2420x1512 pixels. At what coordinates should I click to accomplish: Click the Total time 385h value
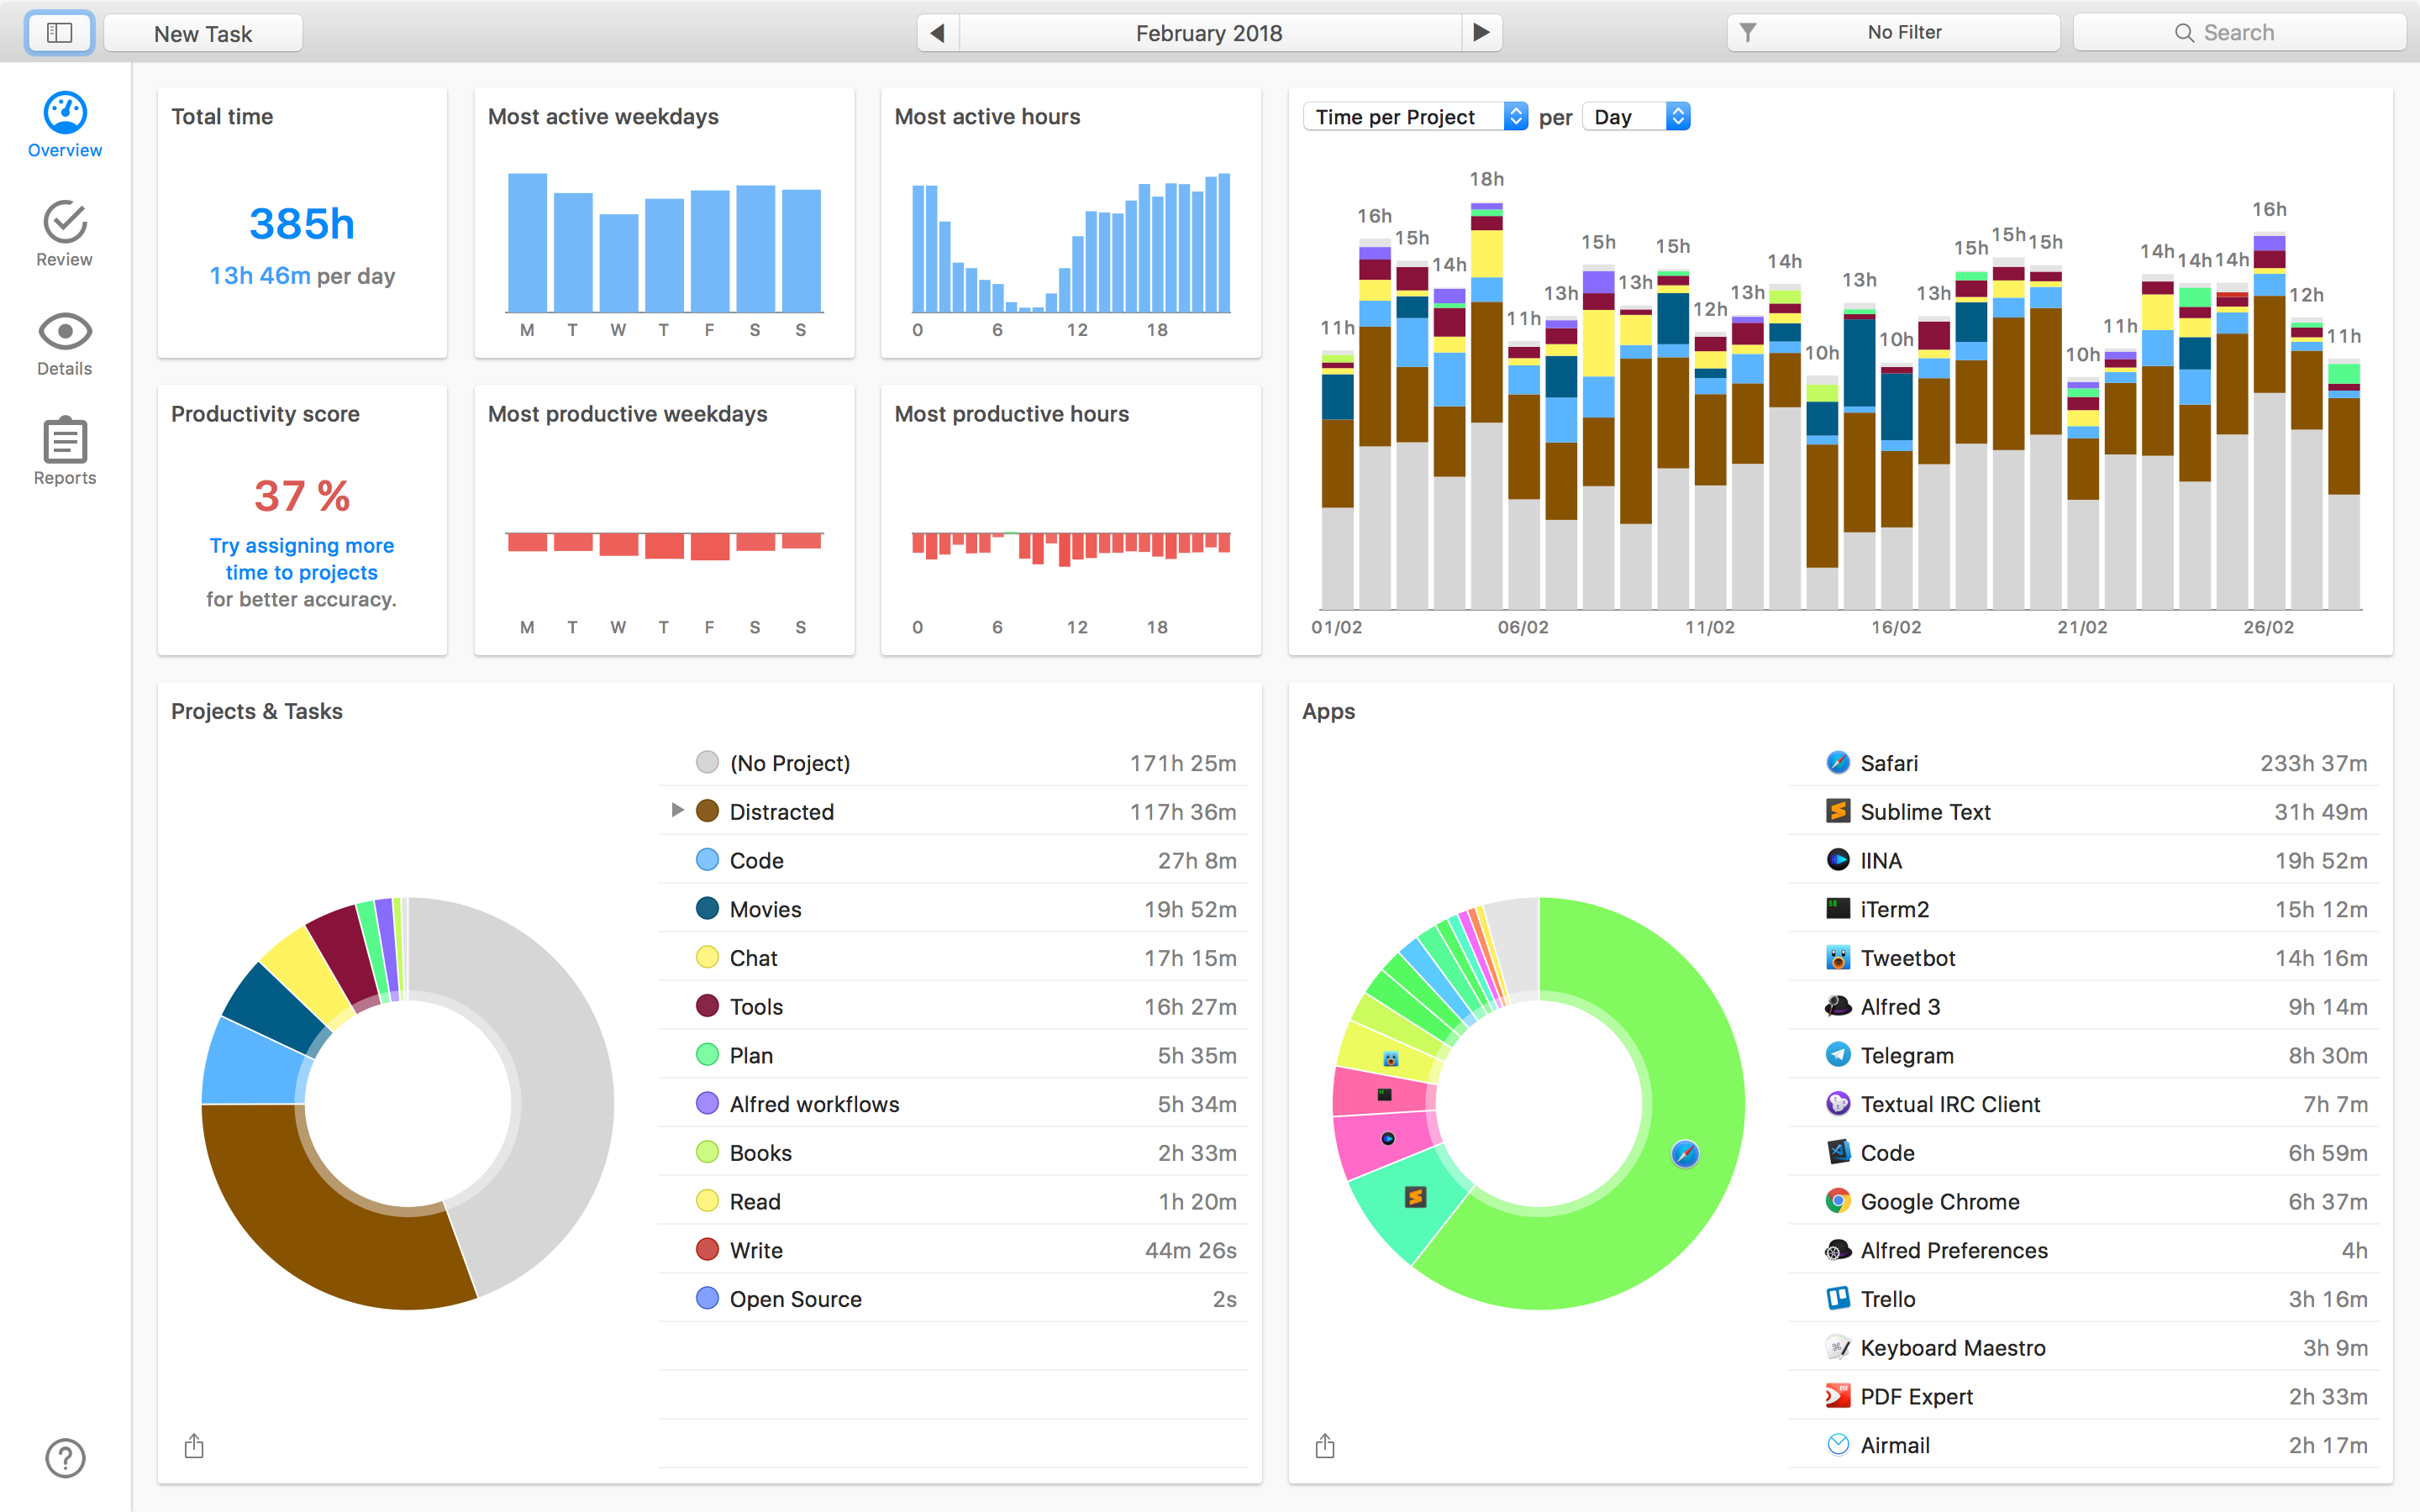pos(302,223)
